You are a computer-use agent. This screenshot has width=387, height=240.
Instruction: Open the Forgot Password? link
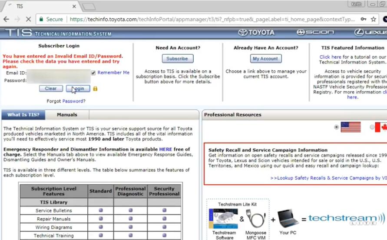pyautogui.click(x=74, y=101)
